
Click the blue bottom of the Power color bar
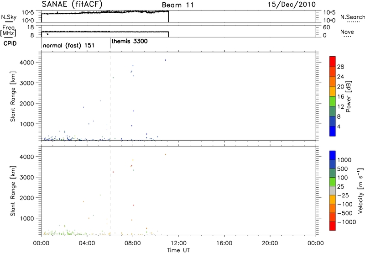point(333,131)
